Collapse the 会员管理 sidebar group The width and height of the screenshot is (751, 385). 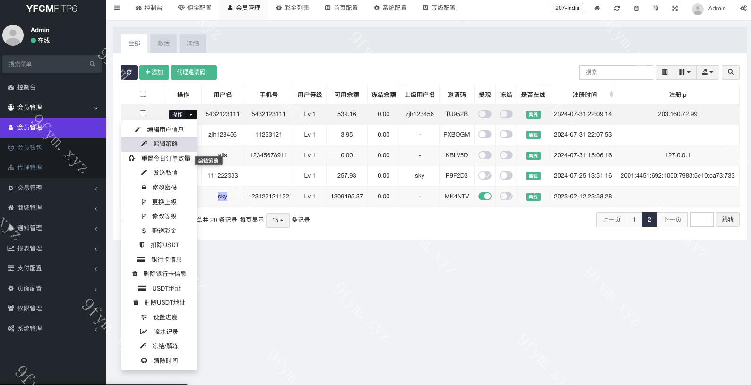[53, 107]
